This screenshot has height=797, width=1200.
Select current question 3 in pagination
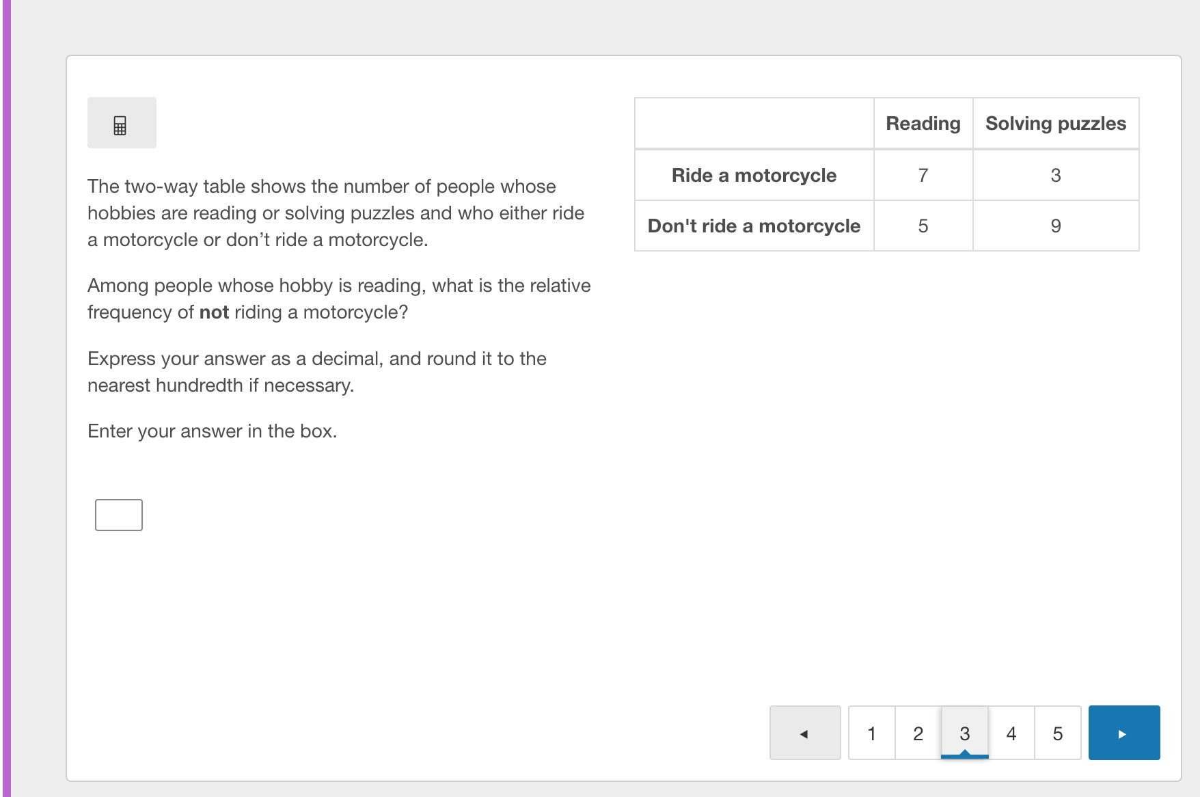click(x=964, y=733)
